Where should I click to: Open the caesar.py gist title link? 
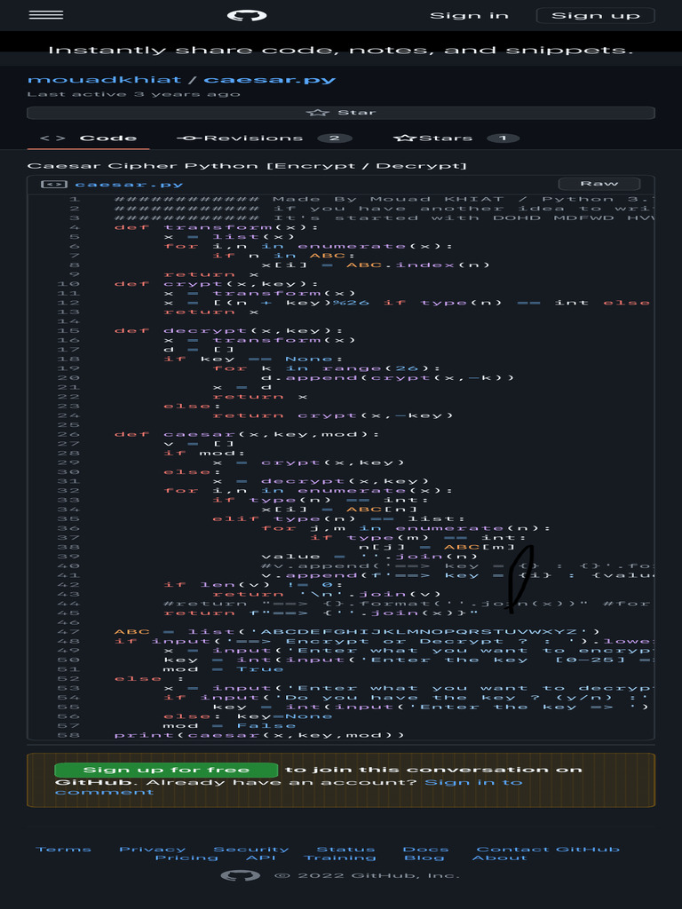point(270,79)
